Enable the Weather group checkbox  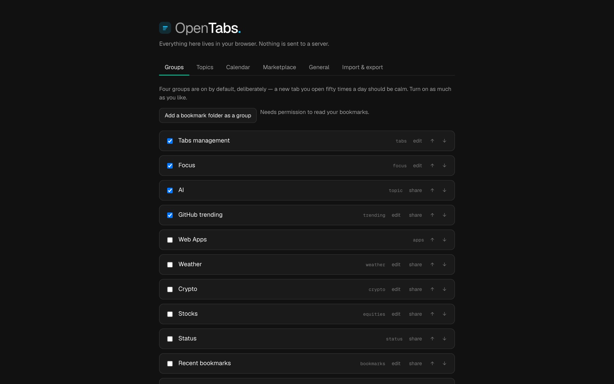(170, 265)
